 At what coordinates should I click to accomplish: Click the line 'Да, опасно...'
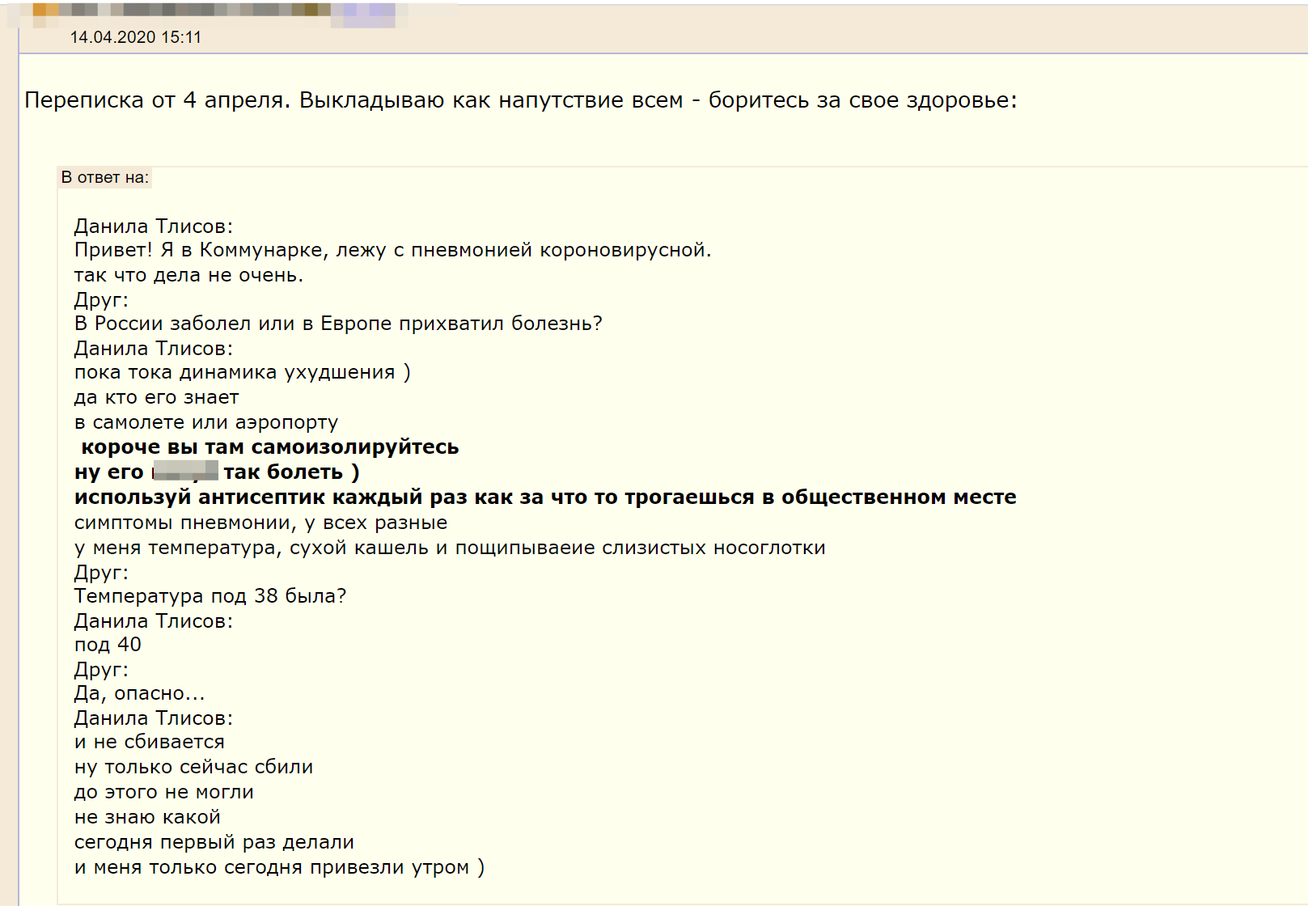pyautogui.click(x=139, y=693)
